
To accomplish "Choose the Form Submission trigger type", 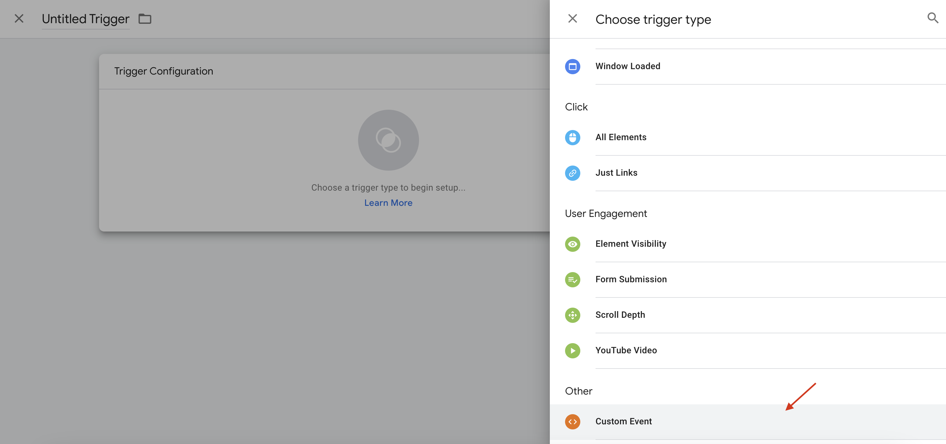I will (631, 279).
